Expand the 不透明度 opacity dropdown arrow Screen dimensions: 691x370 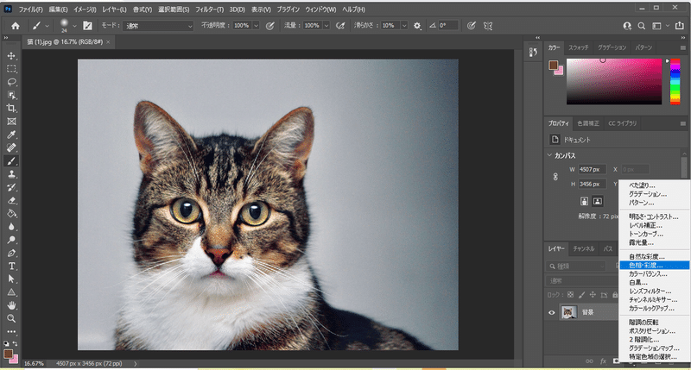click(x=256, y=26)
